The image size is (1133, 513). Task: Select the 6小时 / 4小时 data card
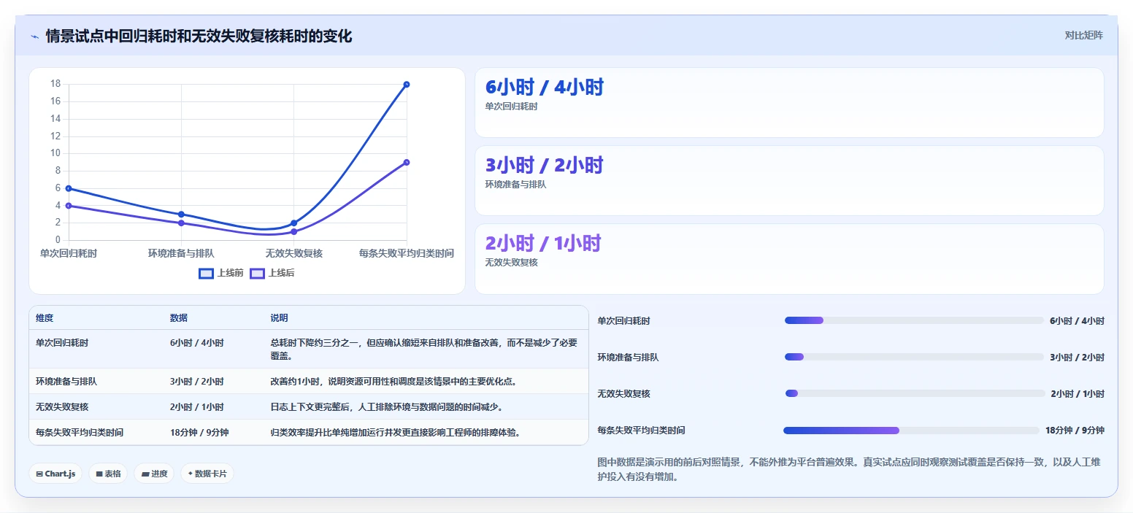coord(789,102)
